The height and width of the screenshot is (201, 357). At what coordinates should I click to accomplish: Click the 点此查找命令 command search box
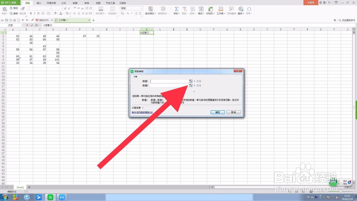pos(347,20)
